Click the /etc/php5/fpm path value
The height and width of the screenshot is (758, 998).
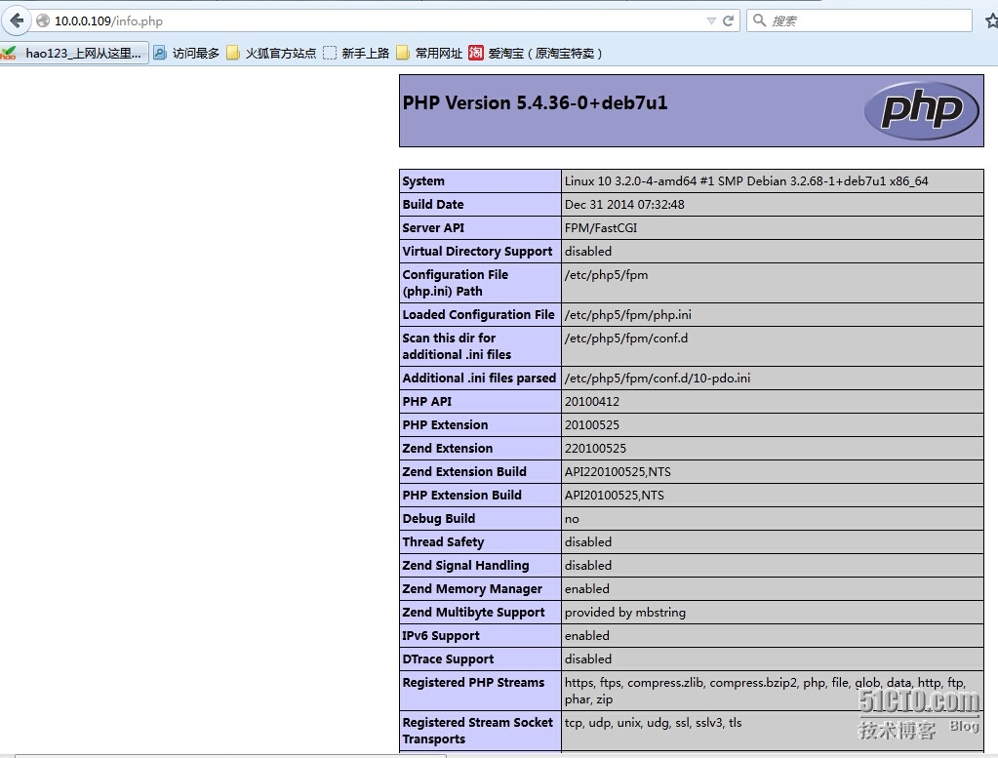pos(606,275)
